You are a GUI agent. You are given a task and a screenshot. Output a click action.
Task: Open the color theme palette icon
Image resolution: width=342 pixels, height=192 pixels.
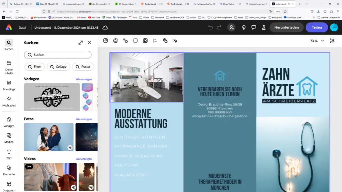pos(115,41)
